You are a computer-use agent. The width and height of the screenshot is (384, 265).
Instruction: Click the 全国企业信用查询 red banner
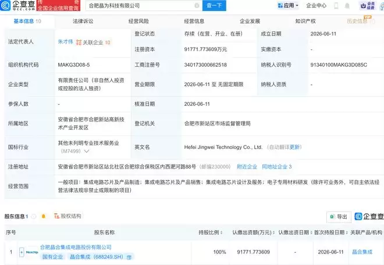tap(58, 5)
